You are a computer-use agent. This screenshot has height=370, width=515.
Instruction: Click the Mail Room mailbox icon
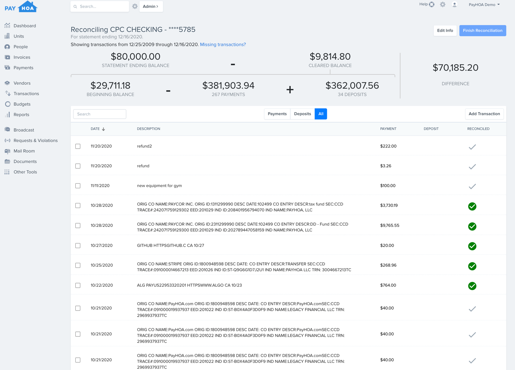tap(7, 151)
